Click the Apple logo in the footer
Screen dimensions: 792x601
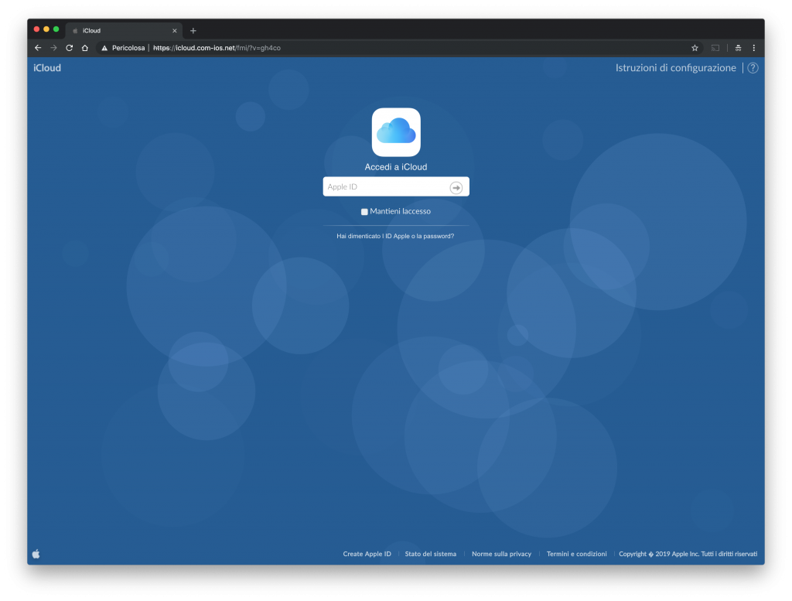[x=36, y=554]
